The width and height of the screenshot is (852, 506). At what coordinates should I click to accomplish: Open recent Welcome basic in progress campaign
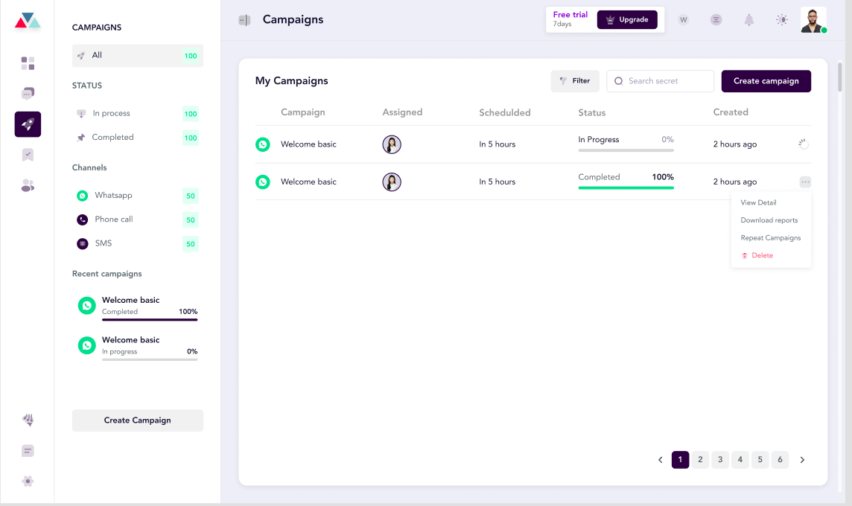coord(138,348)
